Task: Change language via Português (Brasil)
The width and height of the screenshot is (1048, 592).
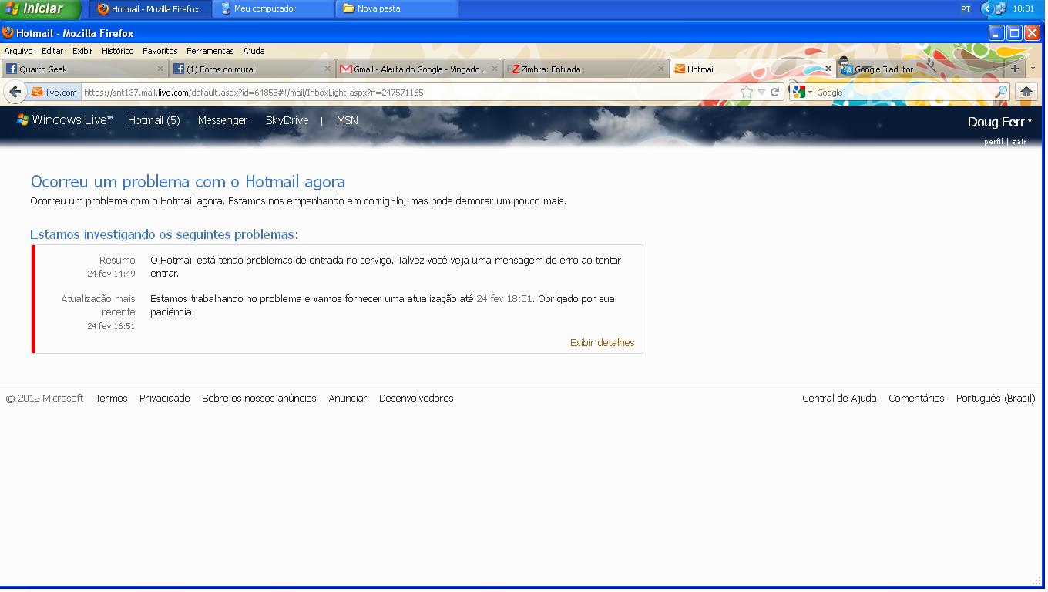Action: click(x=996, y=399)
